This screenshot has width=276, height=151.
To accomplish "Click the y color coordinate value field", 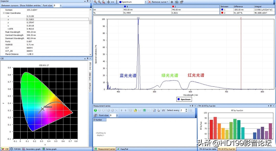I will (x=57, y=19).
